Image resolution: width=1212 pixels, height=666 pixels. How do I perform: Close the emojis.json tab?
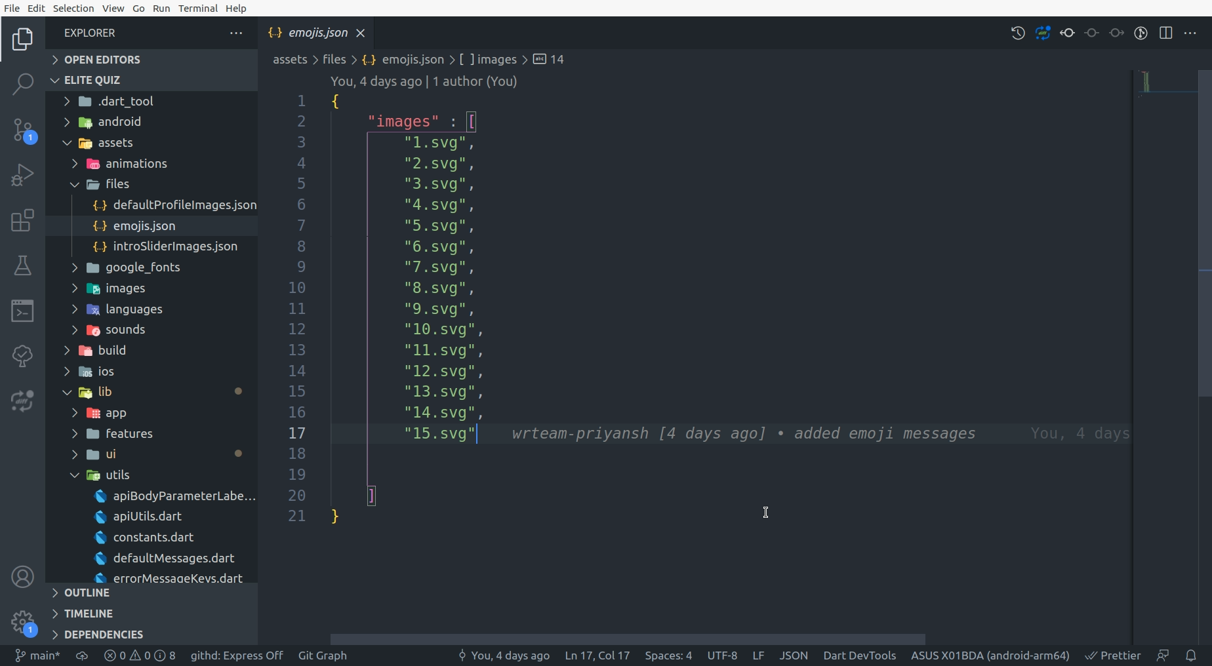360,33
